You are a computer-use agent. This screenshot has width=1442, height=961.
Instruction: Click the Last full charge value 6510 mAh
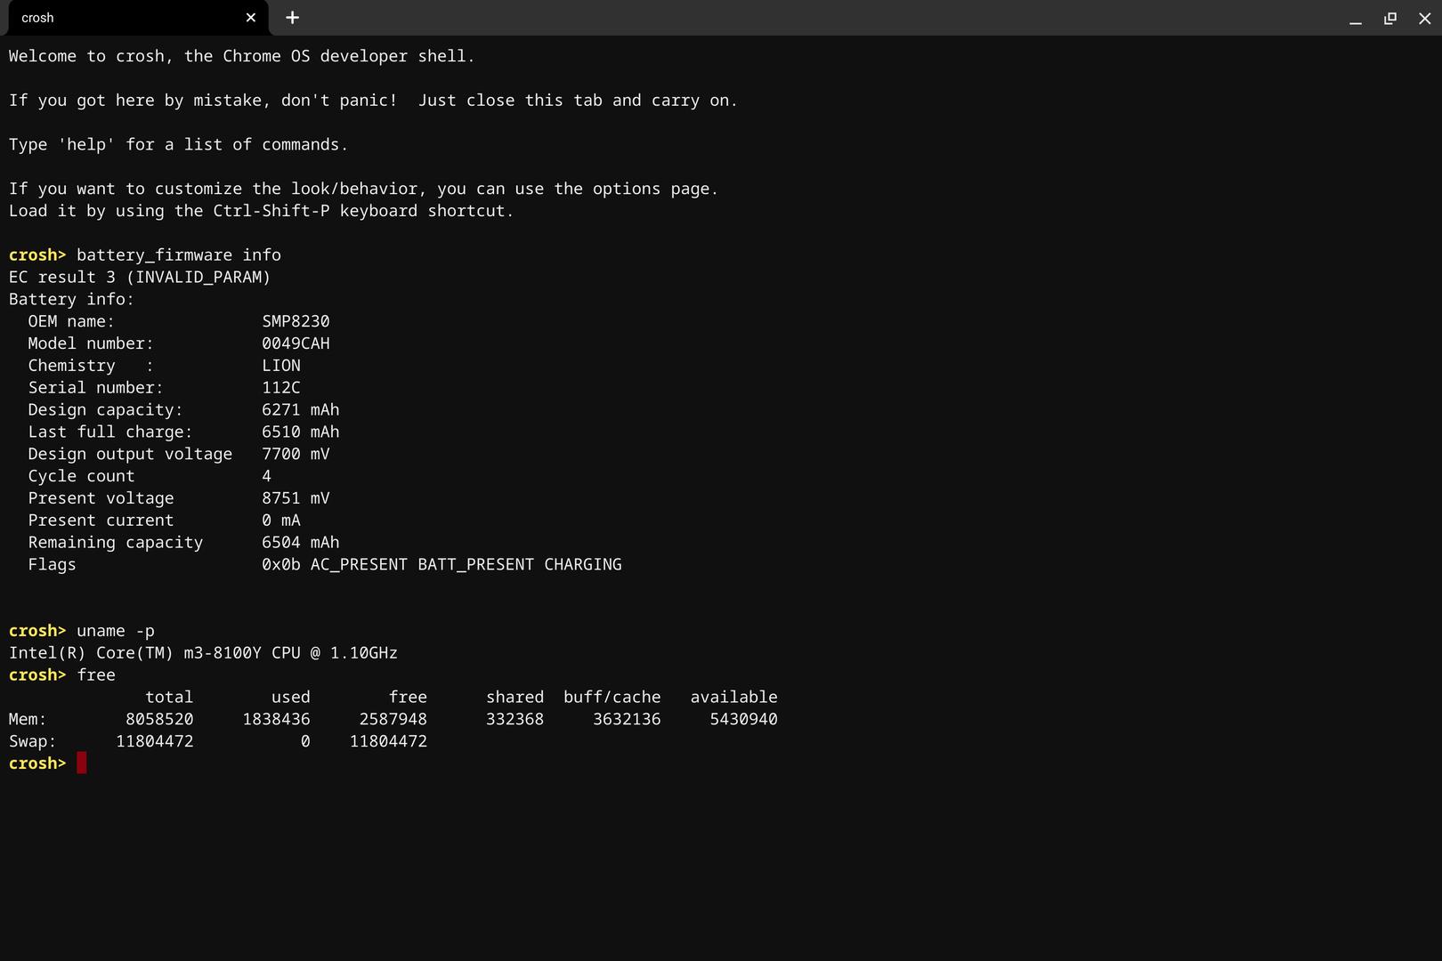coord(300,432)
